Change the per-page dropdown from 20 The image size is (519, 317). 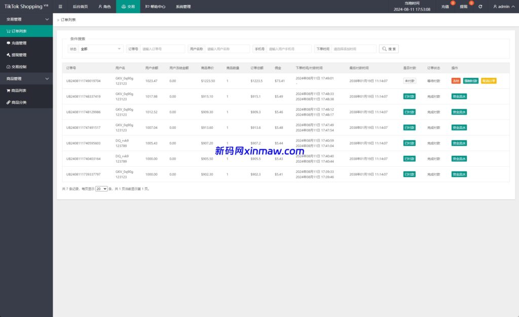102,188
